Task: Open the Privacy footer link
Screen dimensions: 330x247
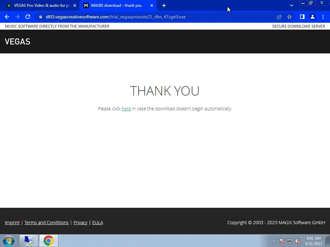Action: tap(80, 223)
